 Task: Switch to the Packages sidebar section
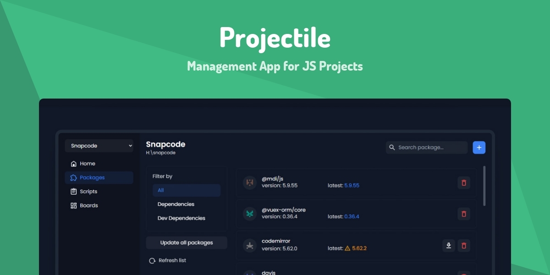92,177
